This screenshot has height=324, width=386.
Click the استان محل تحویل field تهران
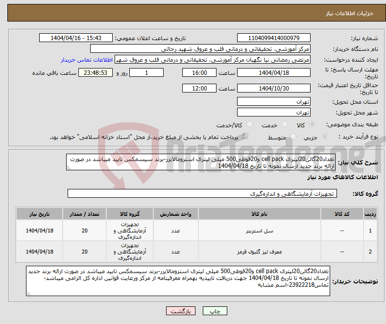pyautogui.click(x=273, y=101)
